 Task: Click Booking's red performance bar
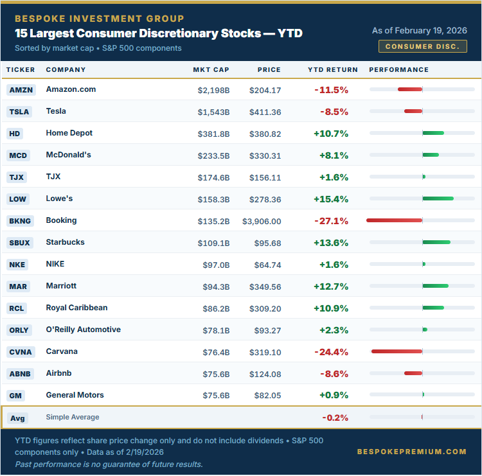394,220
